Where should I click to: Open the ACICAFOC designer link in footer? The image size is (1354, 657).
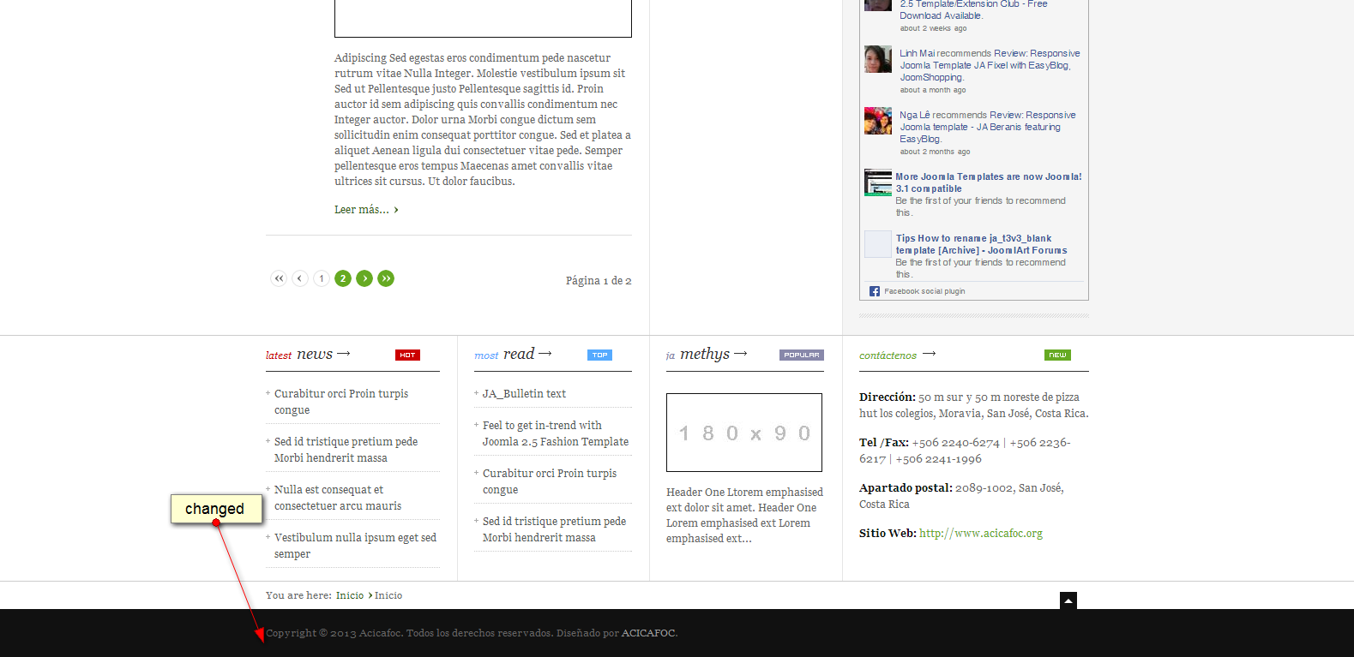648,633
